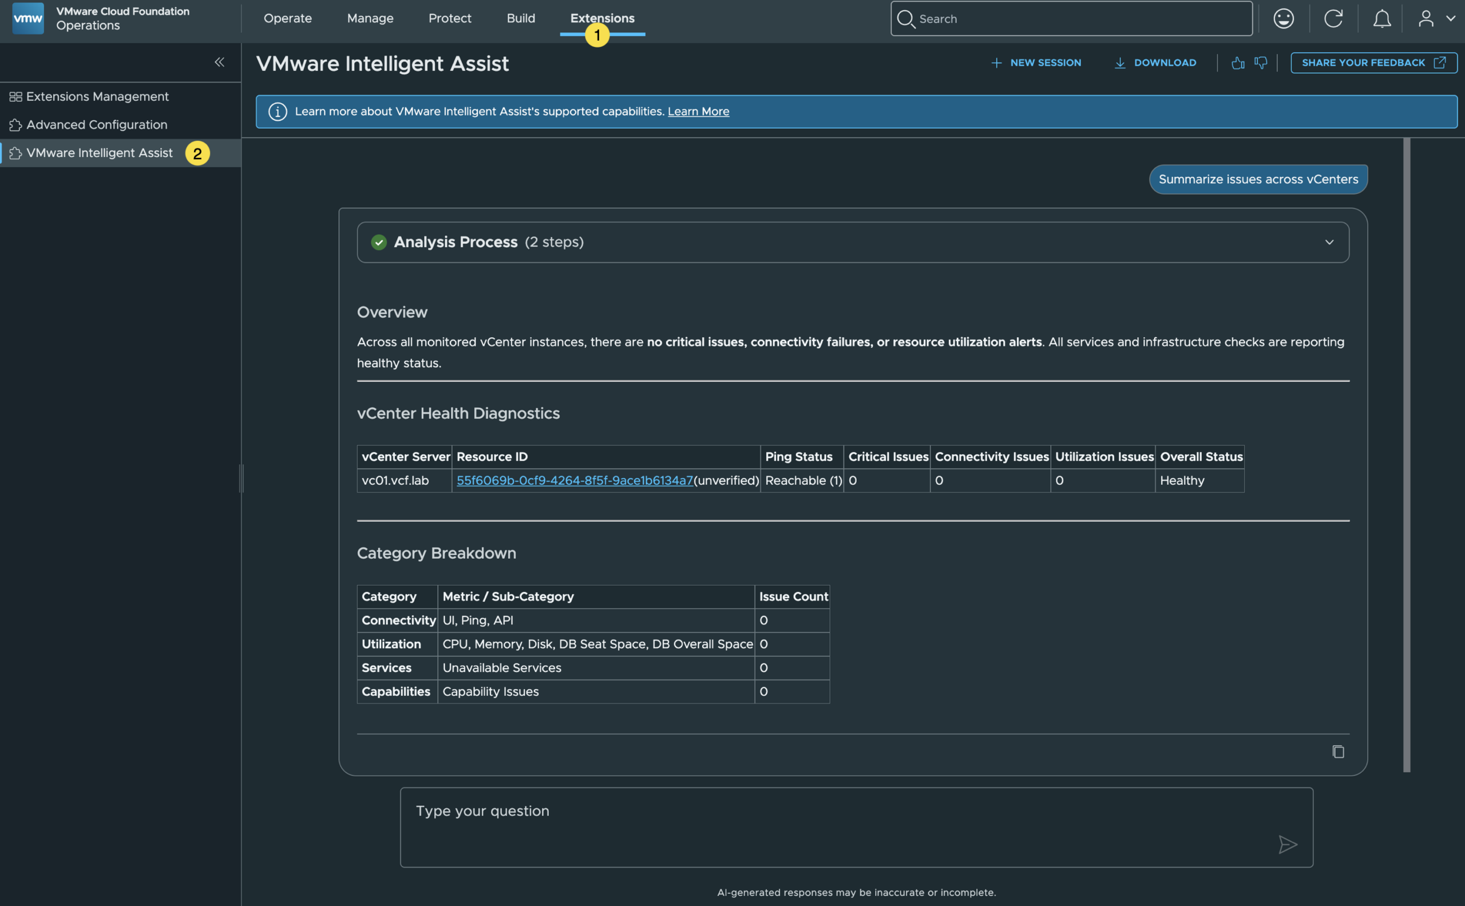This screenshot has width=1465, height=906.
Task: Start a New Session
Action: click(x=1036, y=63)
